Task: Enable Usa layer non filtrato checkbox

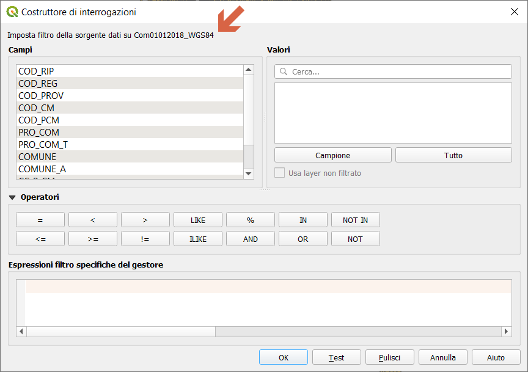Action: (x=279, y=173)
